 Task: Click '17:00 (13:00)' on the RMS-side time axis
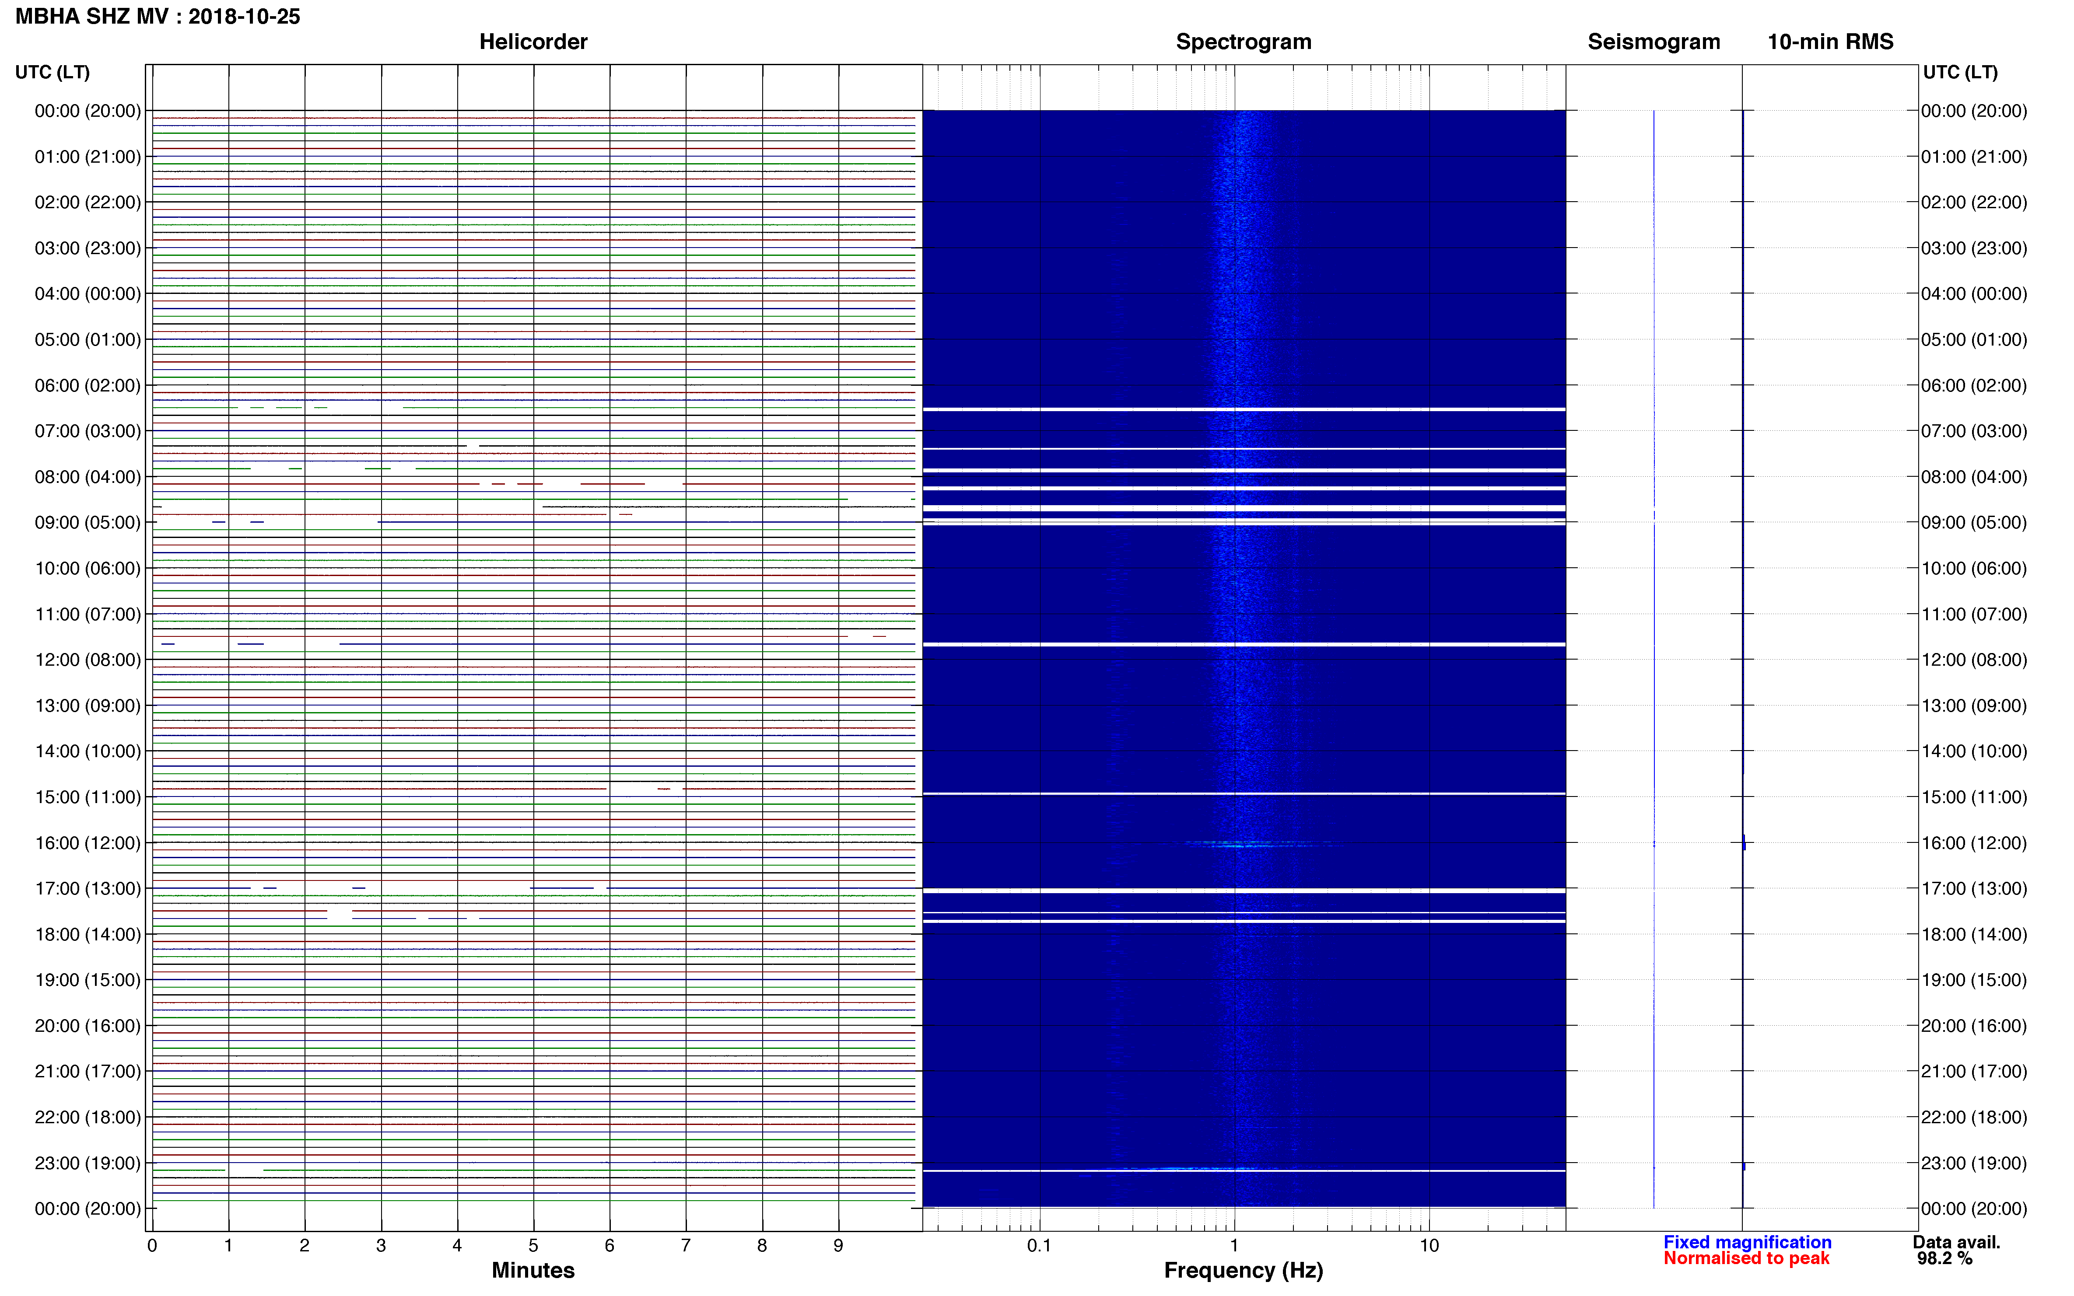(x=1974, y=889)
